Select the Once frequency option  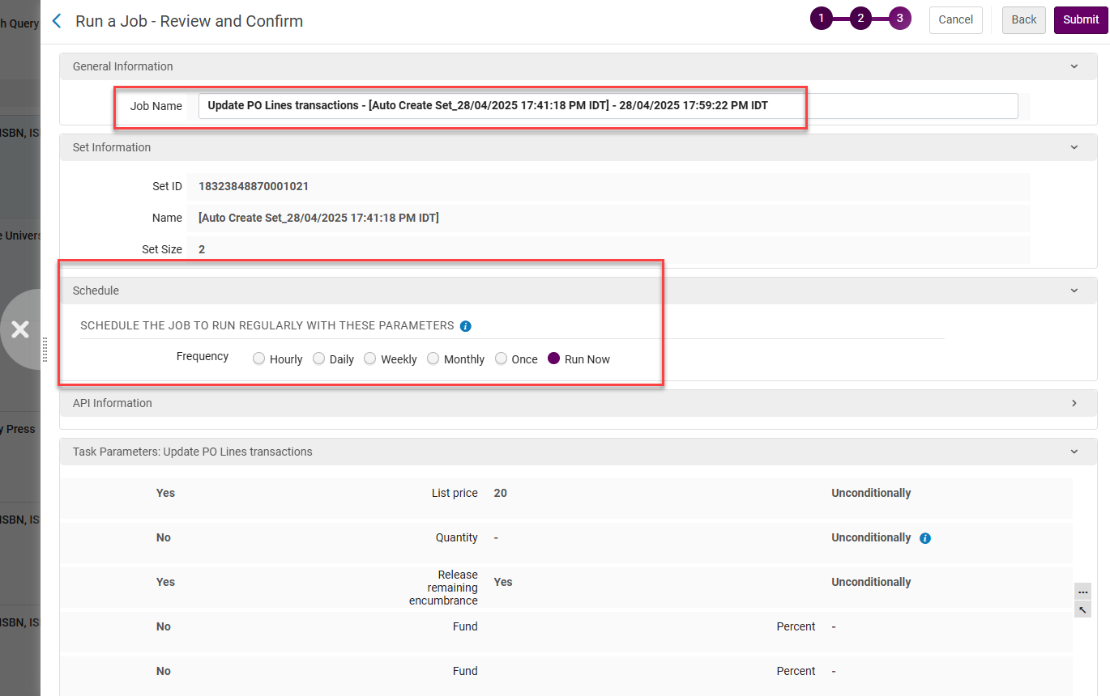pos(502,359)
